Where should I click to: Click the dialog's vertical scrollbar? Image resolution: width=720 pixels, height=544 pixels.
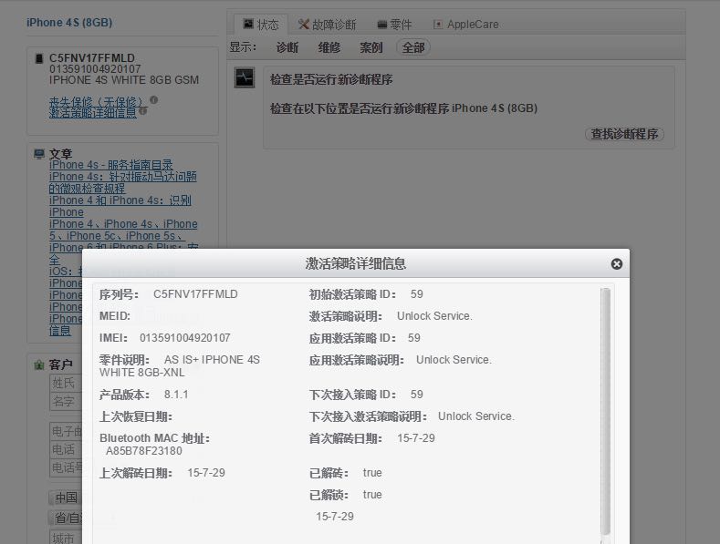[x=606, y=411]
